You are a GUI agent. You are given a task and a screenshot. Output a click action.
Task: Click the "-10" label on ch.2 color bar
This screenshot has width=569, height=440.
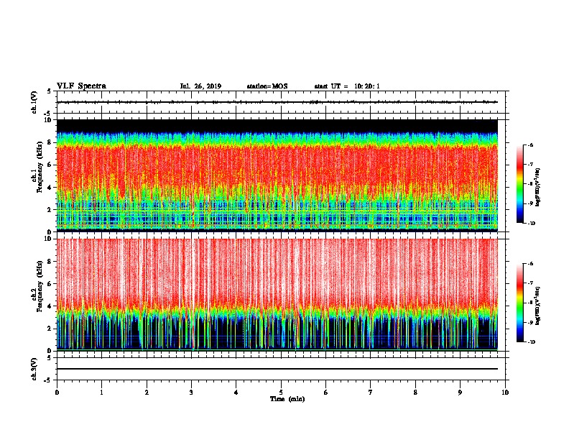tap(531, 342)
